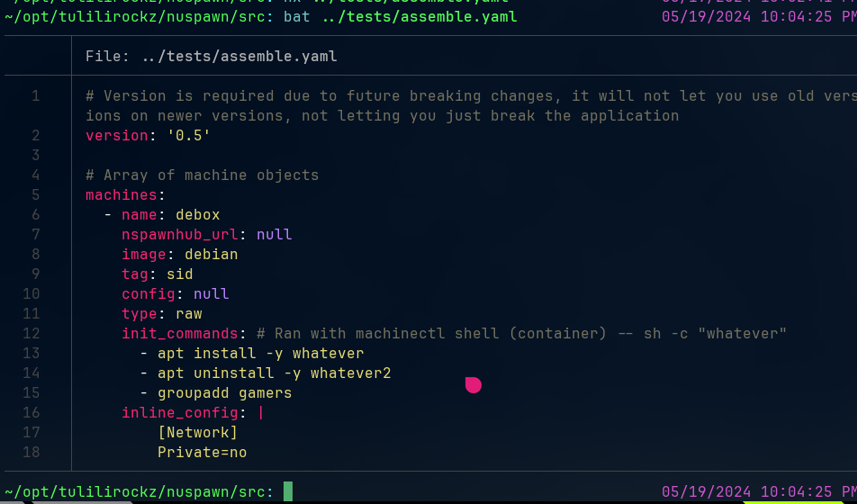Click the null value of config
Screen dimensions: 857x504
(x=211, y=294)
